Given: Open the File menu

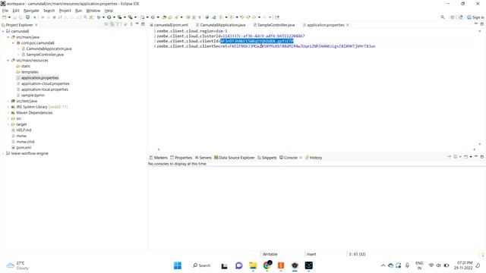Looking at the screenshot, I should click(x=5, y=11).
